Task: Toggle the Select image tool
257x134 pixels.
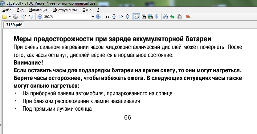Action: pyautogui.click(x=150, y=17)
